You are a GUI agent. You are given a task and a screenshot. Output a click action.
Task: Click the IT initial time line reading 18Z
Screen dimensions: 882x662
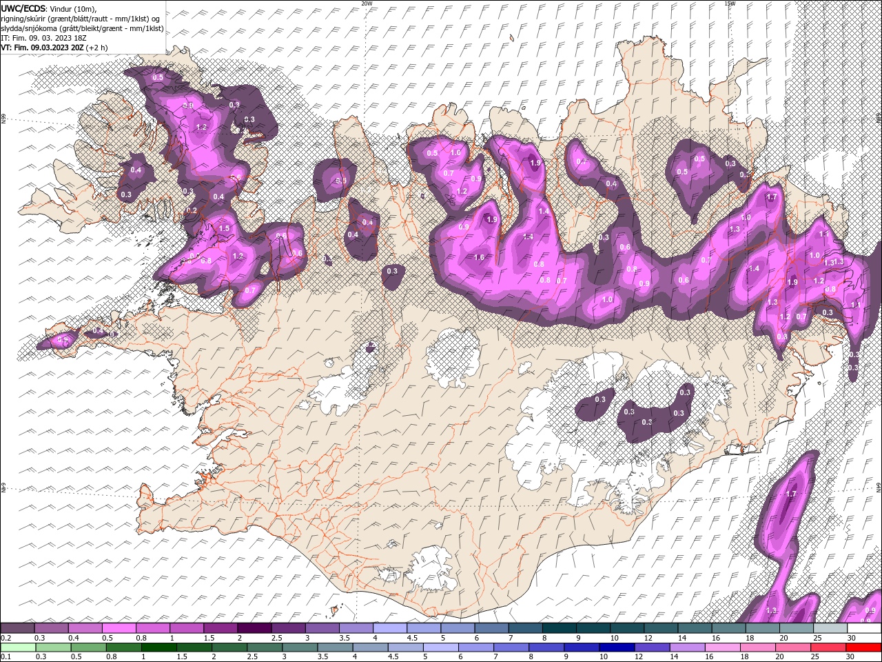click(x=43, y=38)
